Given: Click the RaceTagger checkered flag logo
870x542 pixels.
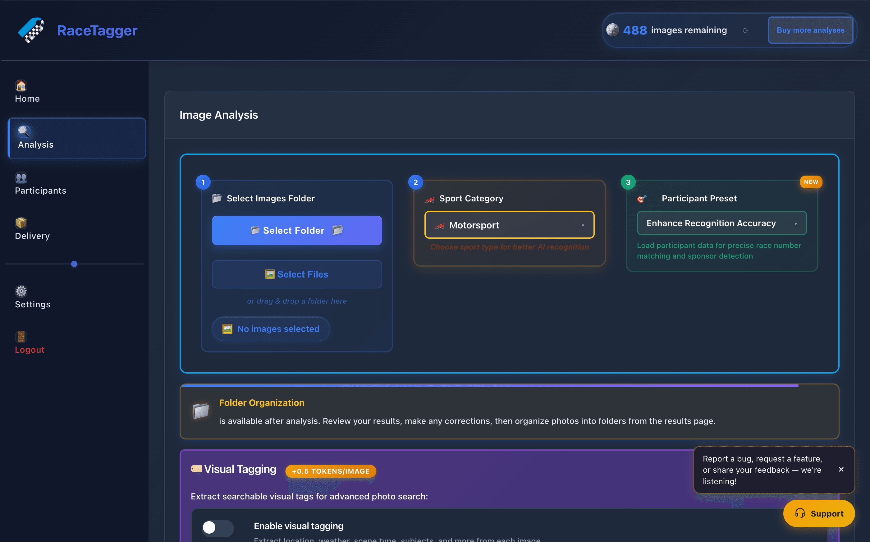Looking at the screenshot, I should point(31,30).
